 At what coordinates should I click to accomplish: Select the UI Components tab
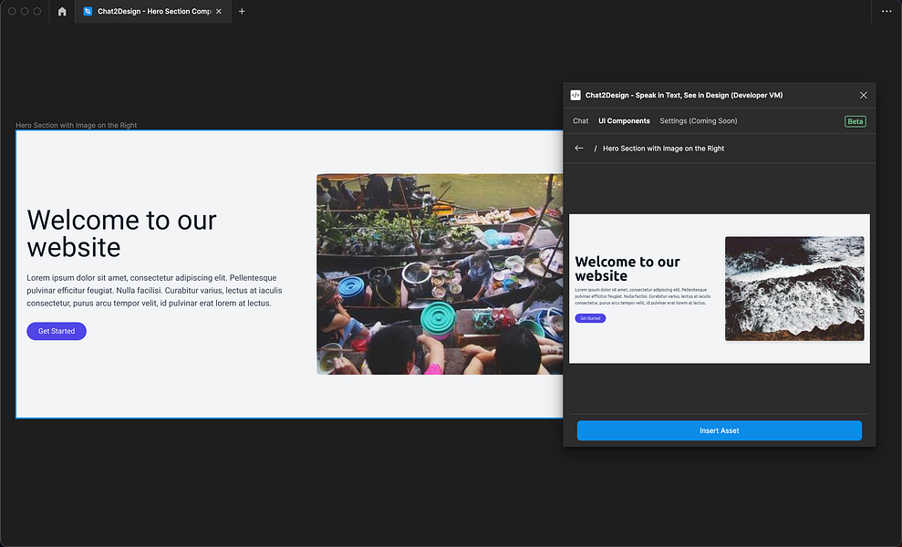624,120
